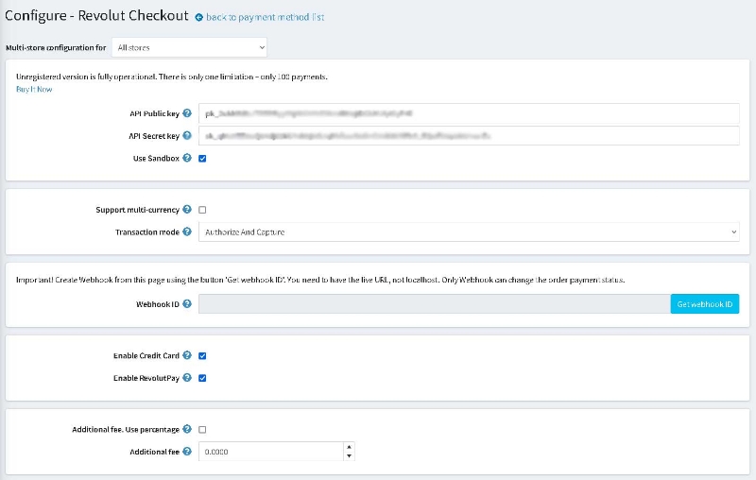Show help icon next to Use Sandbox
The width and height of the screenshot is (756, 480).
click(187, 158)
